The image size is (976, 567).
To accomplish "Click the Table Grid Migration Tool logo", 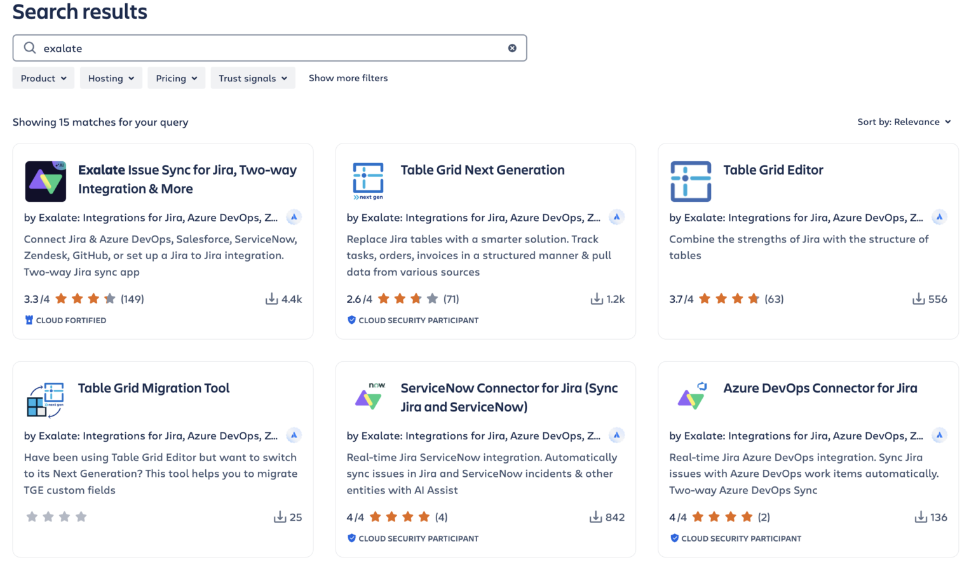I will (45, 400).
